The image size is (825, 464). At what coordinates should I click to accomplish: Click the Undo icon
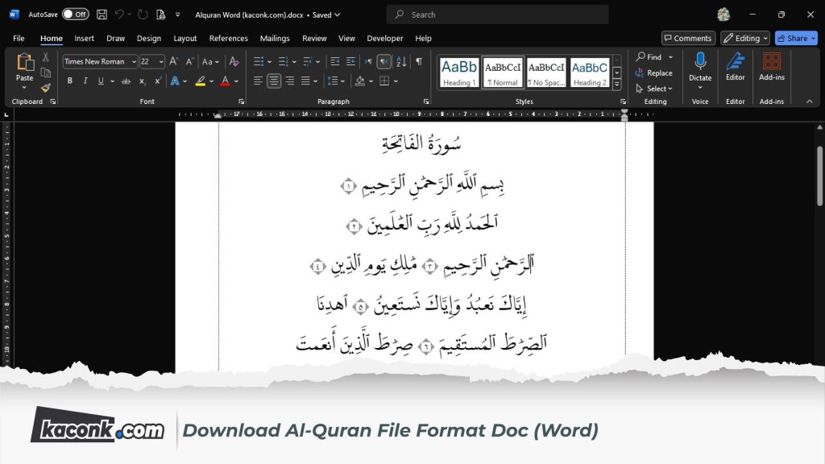point(119,14)
